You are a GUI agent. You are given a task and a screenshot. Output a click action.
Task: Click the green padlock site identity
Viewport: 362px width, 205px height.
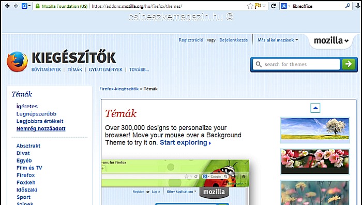click(x=38, y=6)
